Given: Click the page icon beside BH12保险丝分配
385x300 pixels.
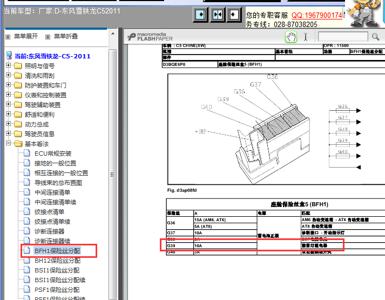Looking at the screenshot, I should click(x=27, y=260).
